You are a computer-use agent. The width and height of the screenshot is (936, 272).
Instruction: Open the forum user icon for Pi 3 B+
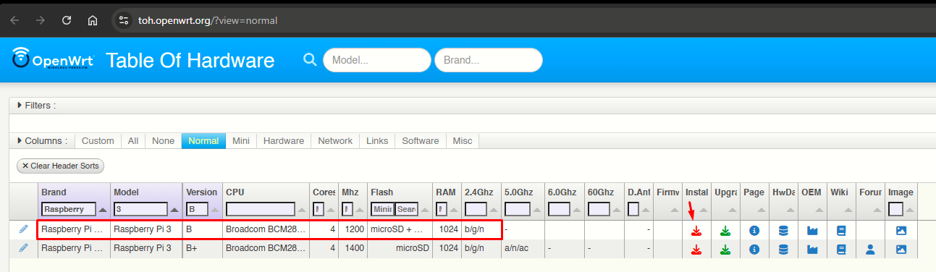click(870, 250)
